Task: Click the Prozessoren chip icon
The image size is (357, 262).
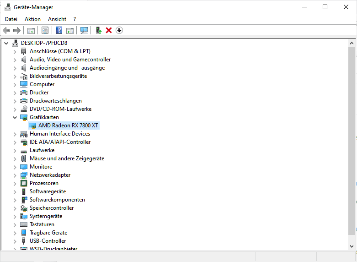Action: click(24, 183)
